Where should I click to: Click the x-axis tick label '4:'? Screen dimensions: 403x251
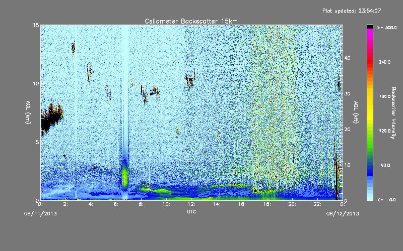tap(91, 204)
